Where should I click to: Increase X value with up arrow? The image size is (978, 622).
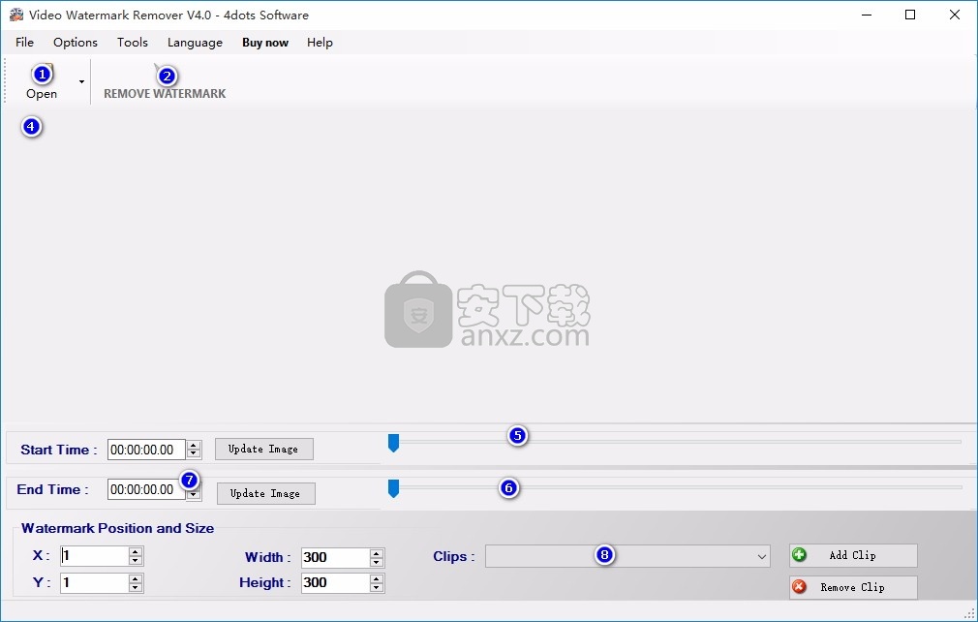pyautogui.click(x=136, y=551)
